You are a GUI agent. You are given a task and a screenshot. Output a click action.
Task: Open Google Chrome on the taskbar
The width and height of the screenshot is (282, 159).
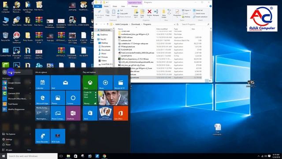click(104, 156)
